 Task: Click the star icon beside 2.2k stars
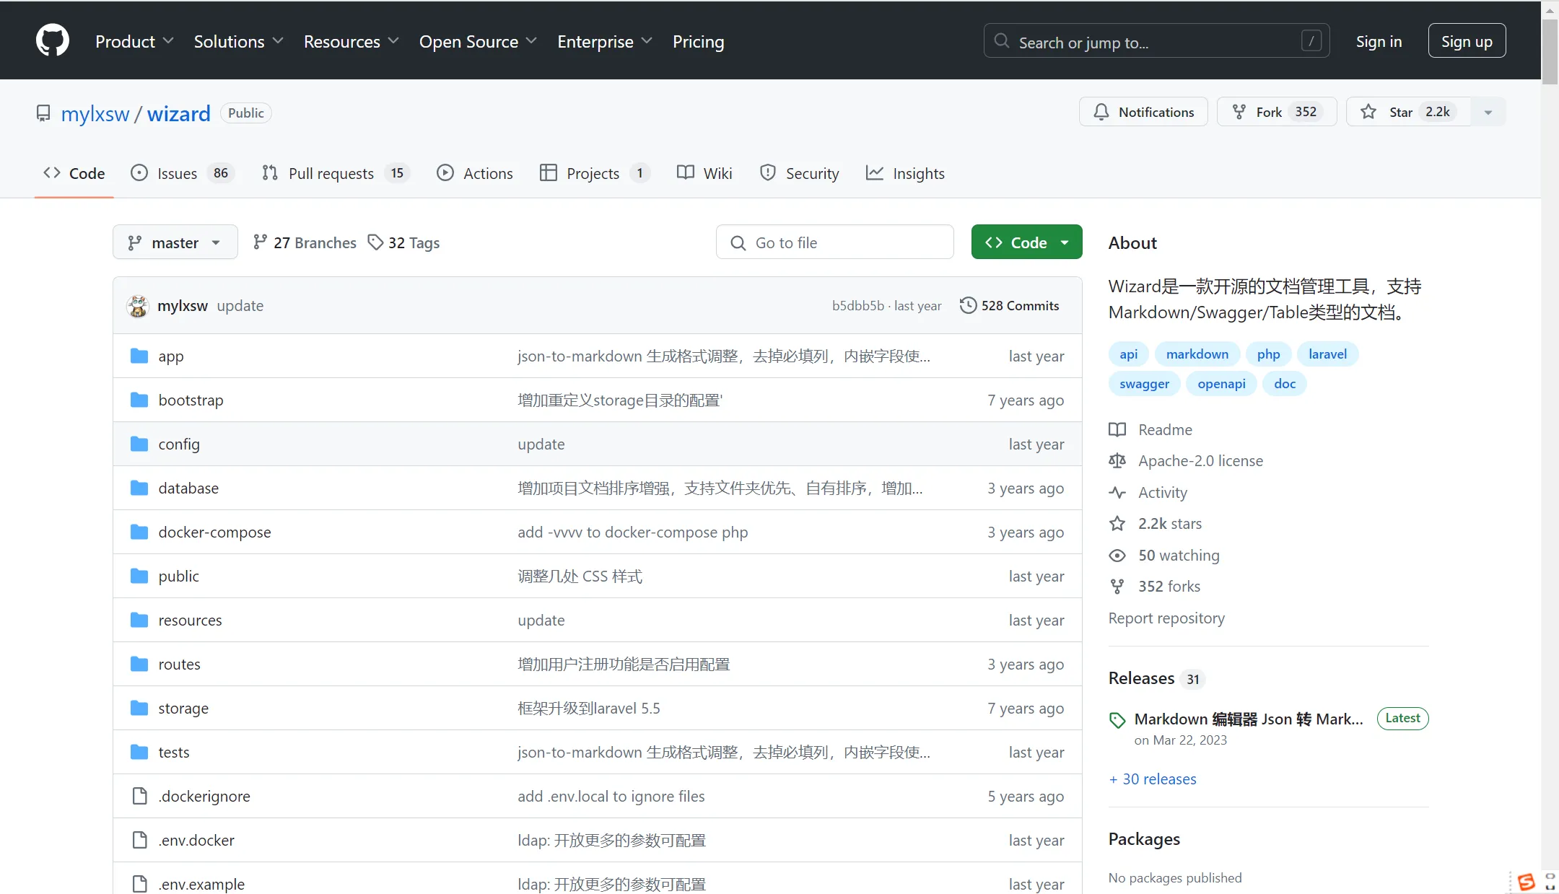point(1117,523)
